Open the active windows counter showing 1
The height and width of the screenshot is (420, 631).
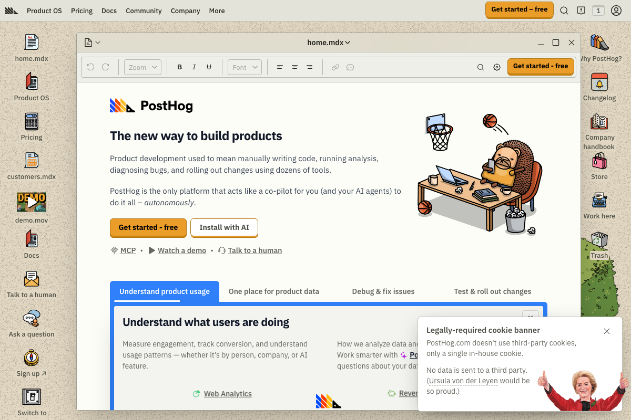598,10
